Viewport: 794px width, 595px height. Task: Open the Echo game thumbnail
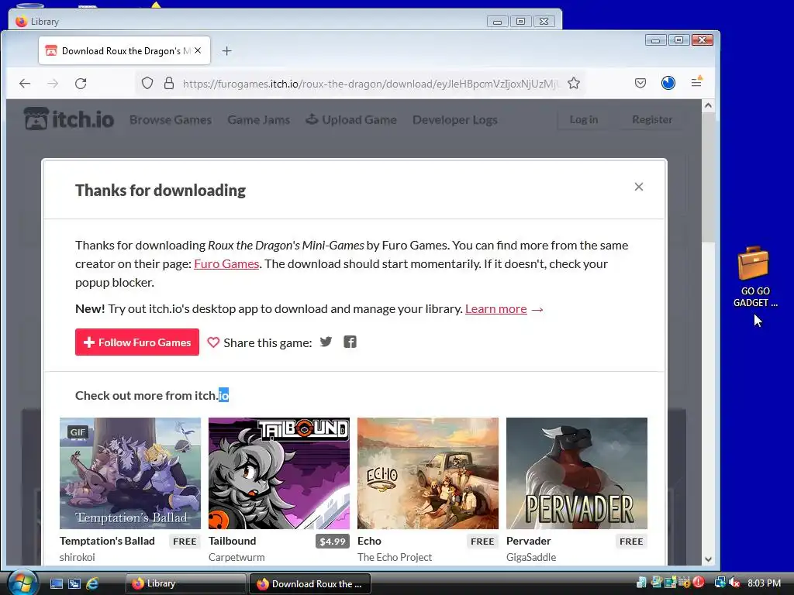[x=428, y=473]
